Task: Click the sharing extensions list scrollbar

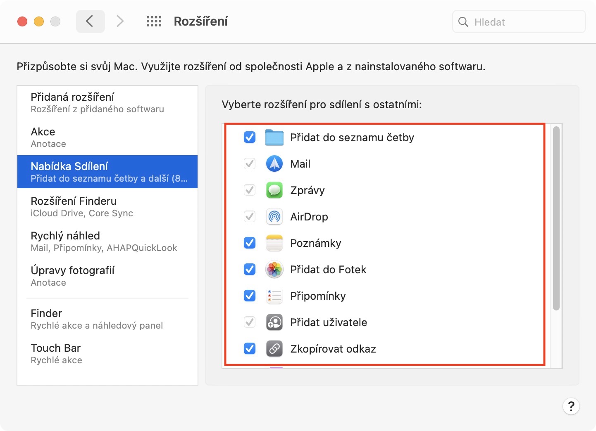Action: pyautogui.click(x=556, y=218)
